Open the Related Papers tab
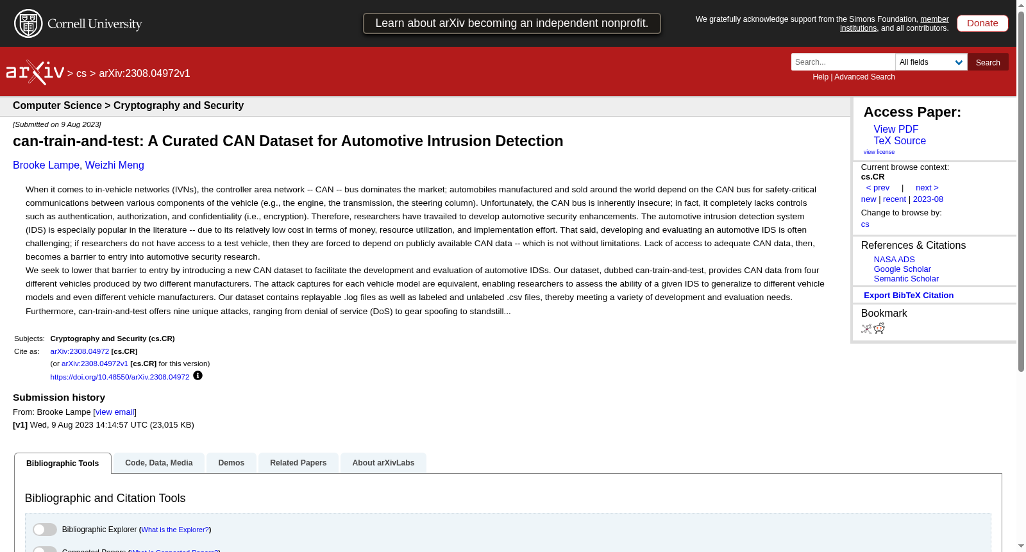The width and height of the screenshot is (1026, 552). coord(298,463)
